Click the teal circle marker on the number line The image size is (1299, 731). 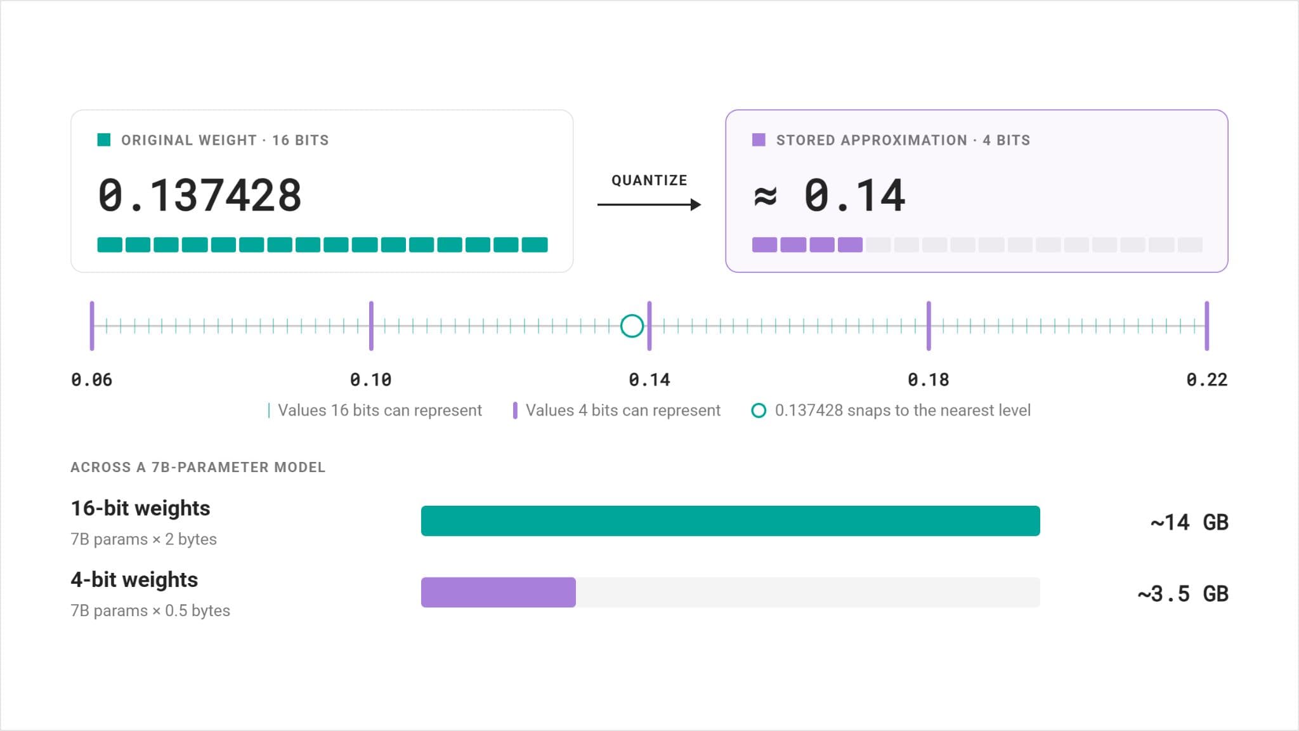point(632,326)
